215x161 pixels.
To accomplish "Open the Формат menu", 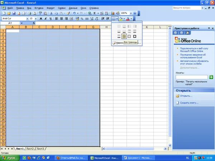I will (51, 8).
